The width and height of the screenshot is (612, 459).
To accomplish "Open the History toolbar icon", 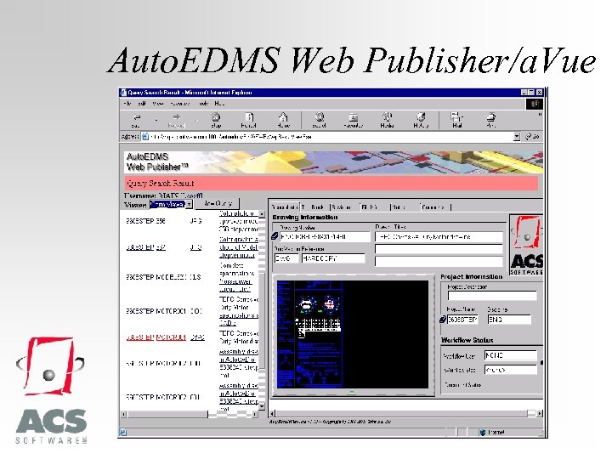I will click(x=421, y=116).
